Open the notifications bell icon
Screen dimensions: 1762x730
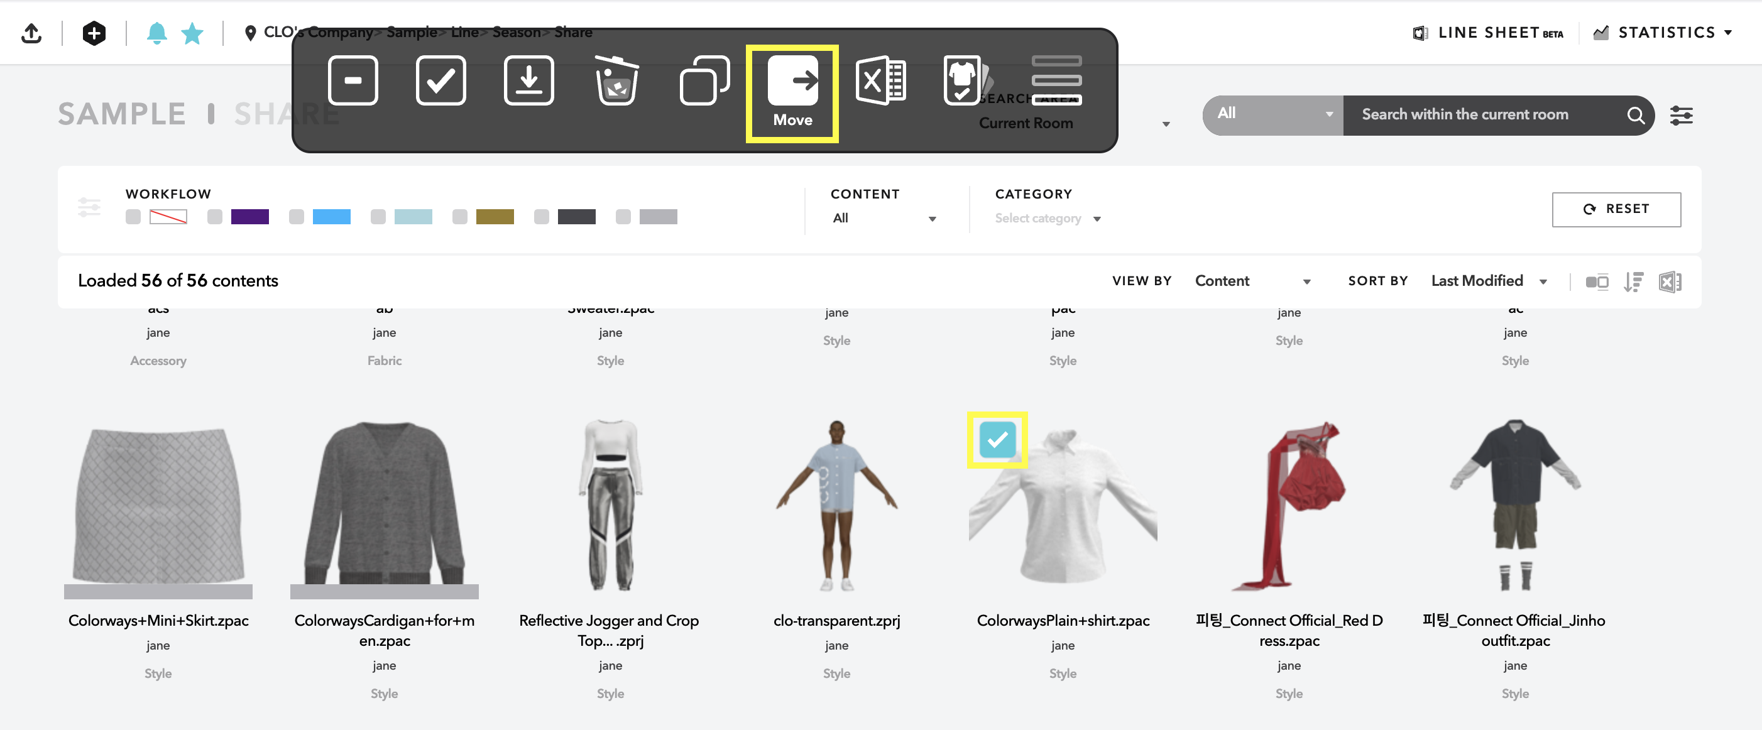156,33
